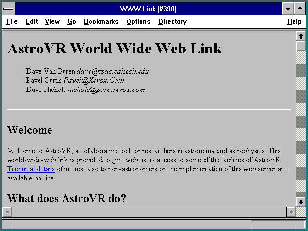Click the vertical scrollbar up arrow
This screenshot has width=308, height=231.
point(301,37)
